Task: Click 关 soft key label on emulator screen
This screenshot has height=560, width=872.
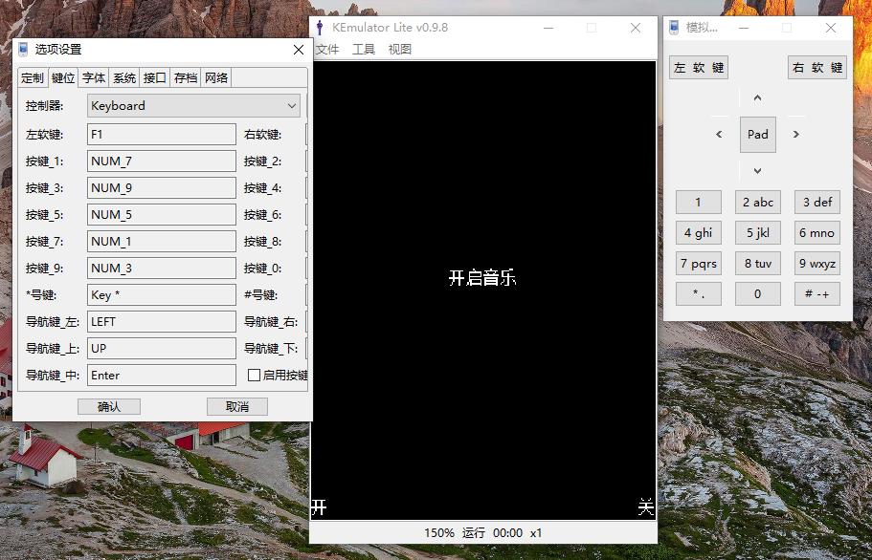Action: [x=646, y=506]
